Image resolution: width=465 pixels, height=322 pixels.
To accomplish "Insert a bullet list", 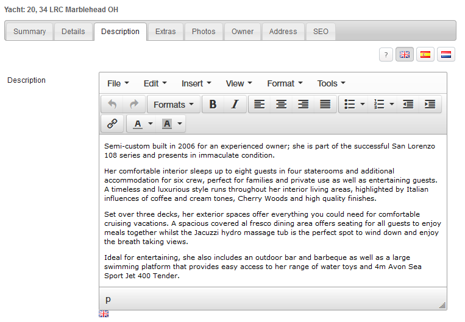I will tap(350, 104).
